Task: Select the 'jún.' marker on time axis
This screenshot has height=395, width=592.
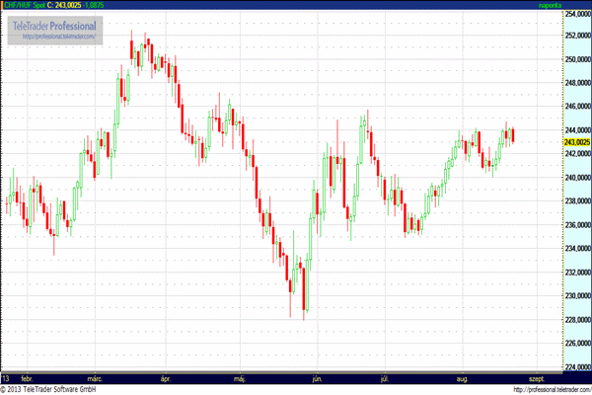Action: pyautogui.click(x=317, y=378)
